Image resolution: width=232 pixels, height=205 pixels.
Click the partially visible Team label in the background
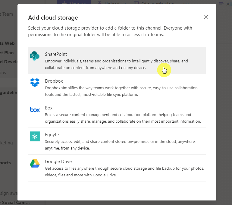pyautogui.click(x=7, y=14)
